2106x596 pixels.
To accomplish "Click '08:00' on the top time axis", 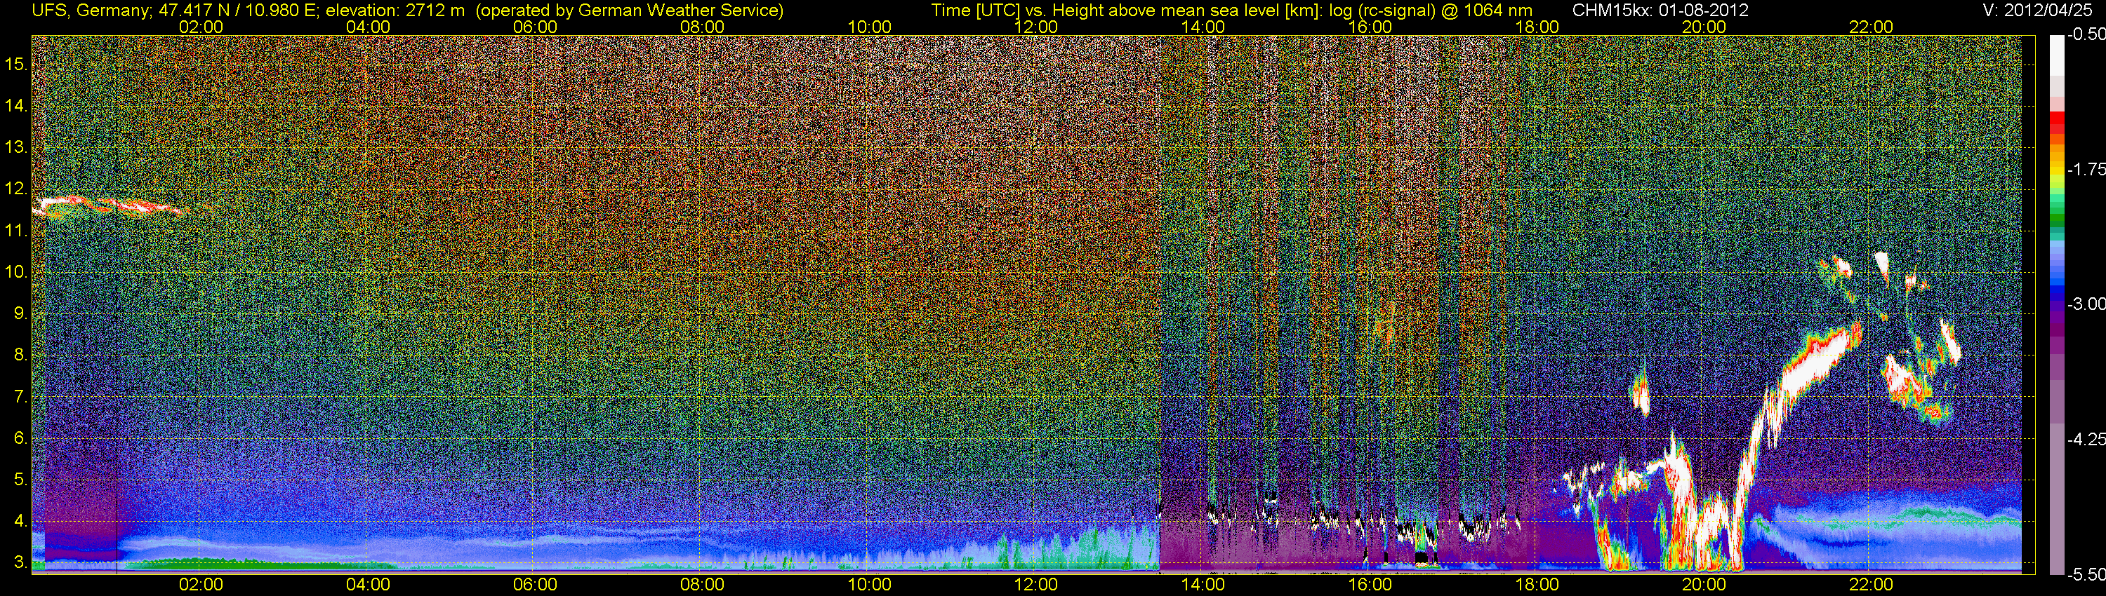I will click(x=702, y=27).
